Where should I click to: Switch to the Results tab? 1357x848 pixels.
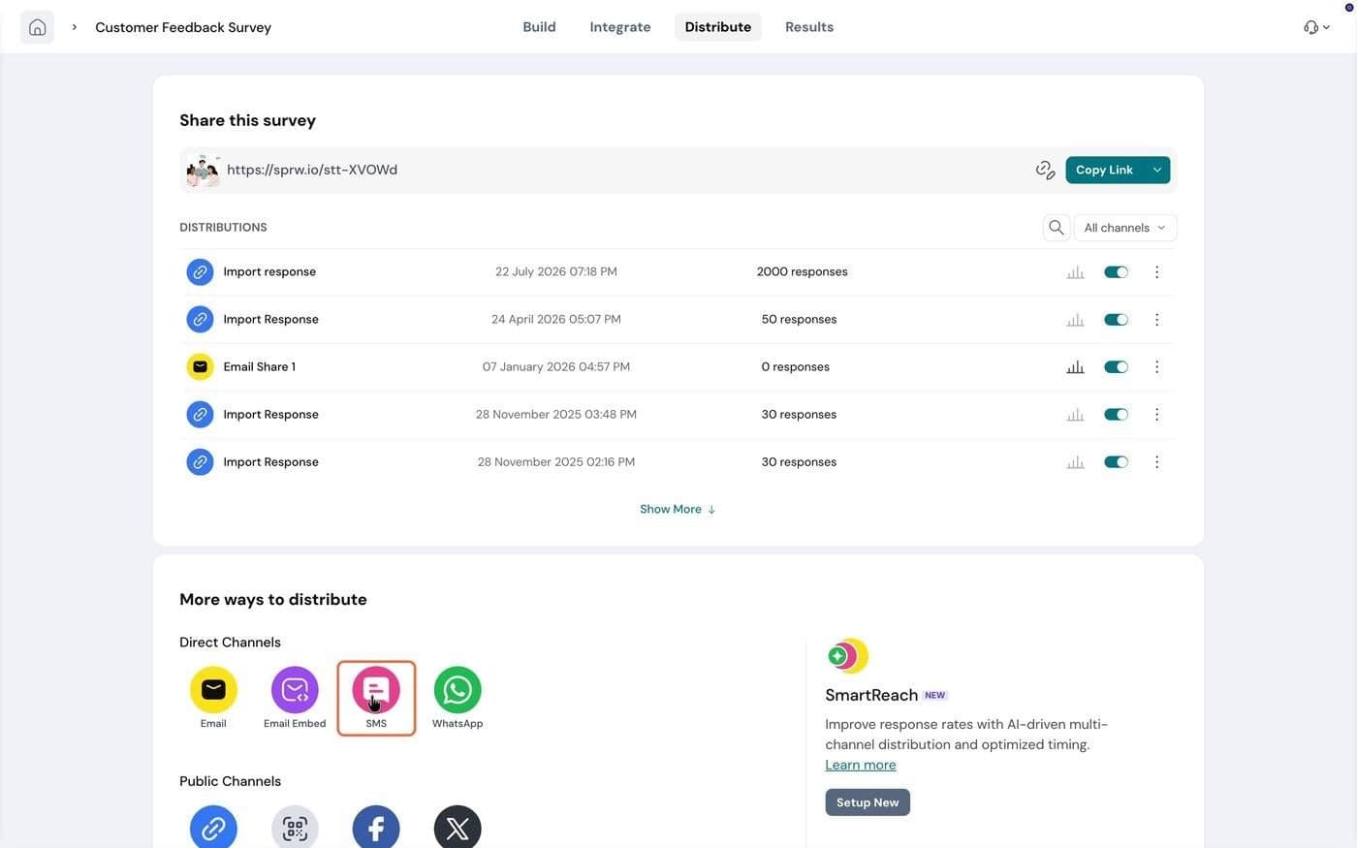809,27
